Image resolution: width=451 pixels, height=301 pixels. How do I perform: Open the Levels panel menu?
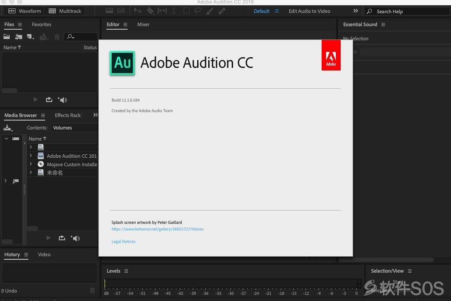(126, 271)
